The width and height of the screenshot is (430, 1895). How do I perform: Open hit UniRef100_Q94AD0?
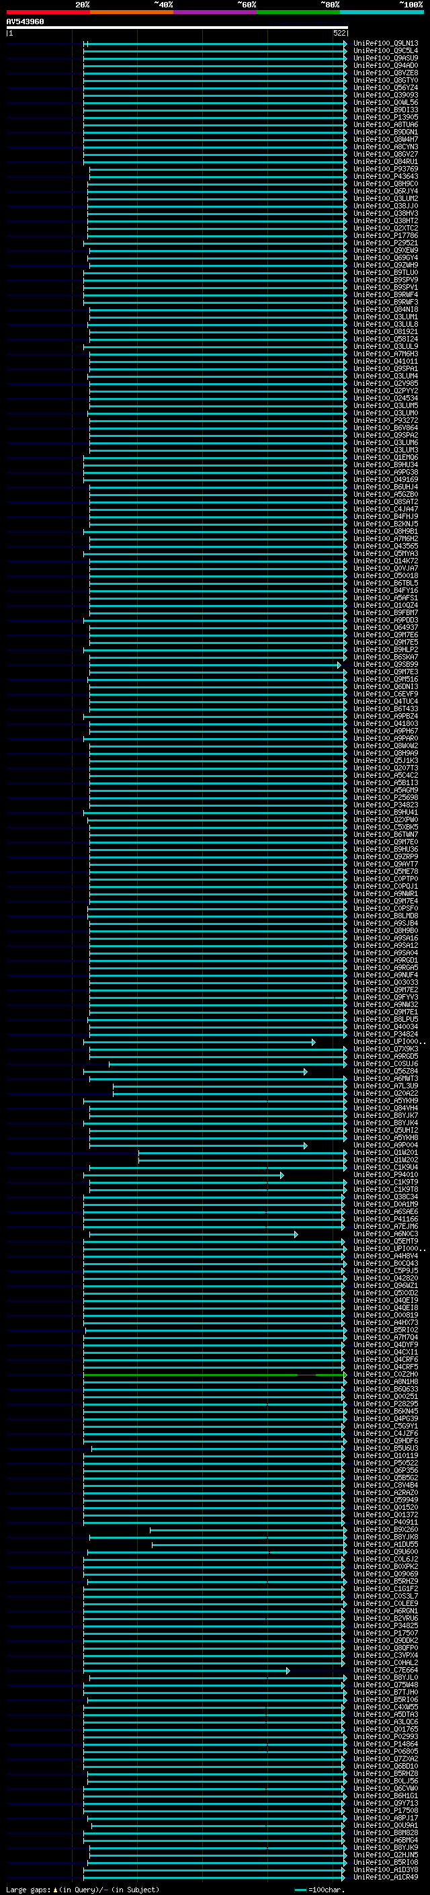(x=386, y=65)
